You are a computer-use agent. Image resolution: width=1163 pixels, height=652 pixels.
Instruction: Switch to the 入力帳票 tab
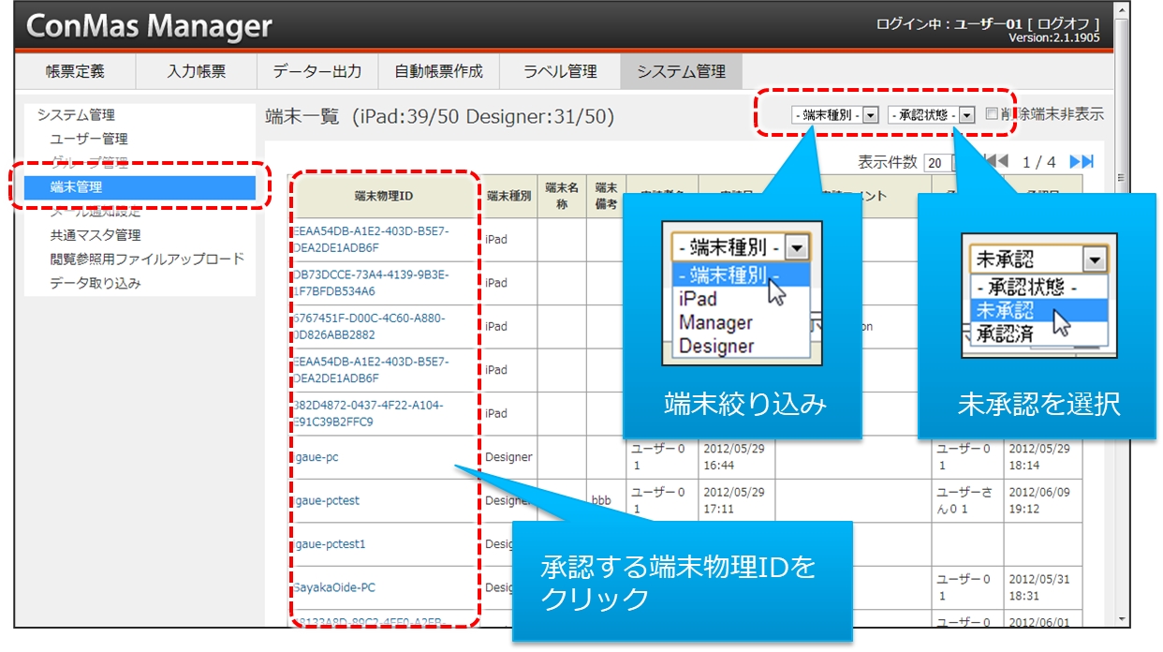pyautogui.click(x=197, y=71)
